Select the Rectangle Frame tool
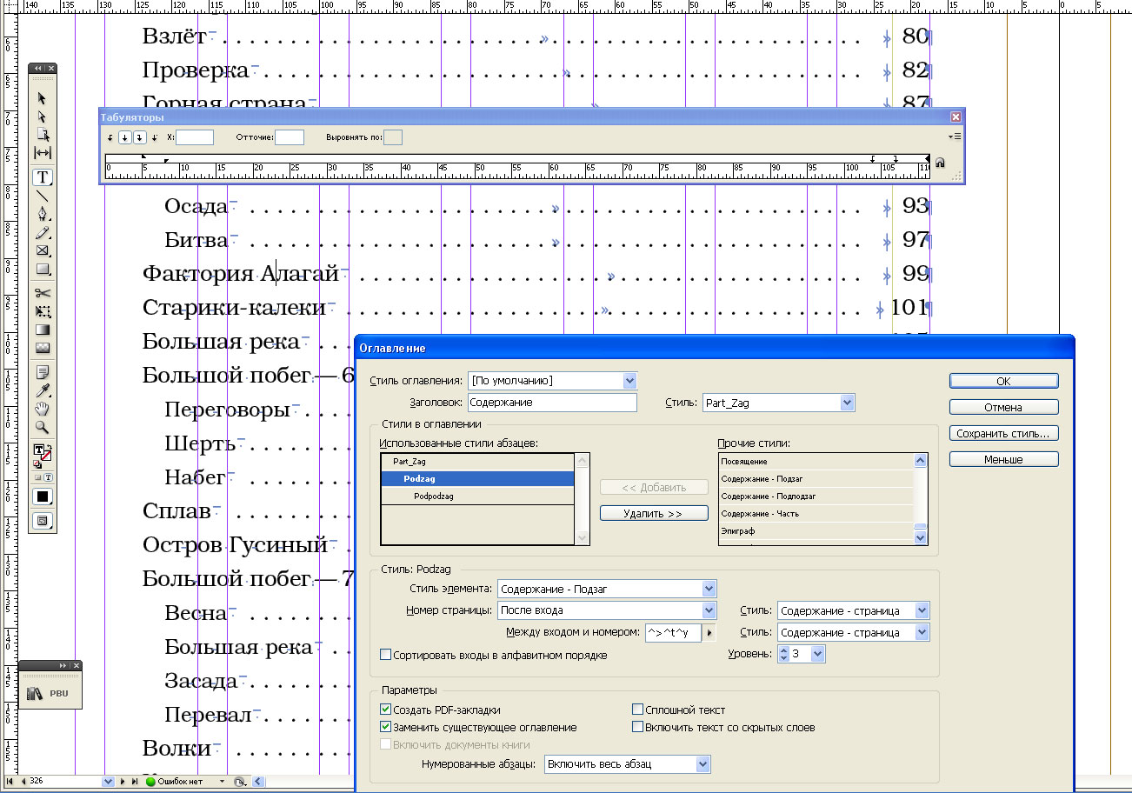This screenshot has height=793, width=1132. point(42,250)
